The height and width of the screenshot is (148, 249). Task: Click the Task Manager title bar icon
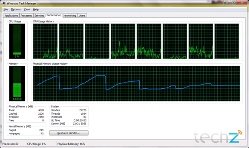(4, 3)
